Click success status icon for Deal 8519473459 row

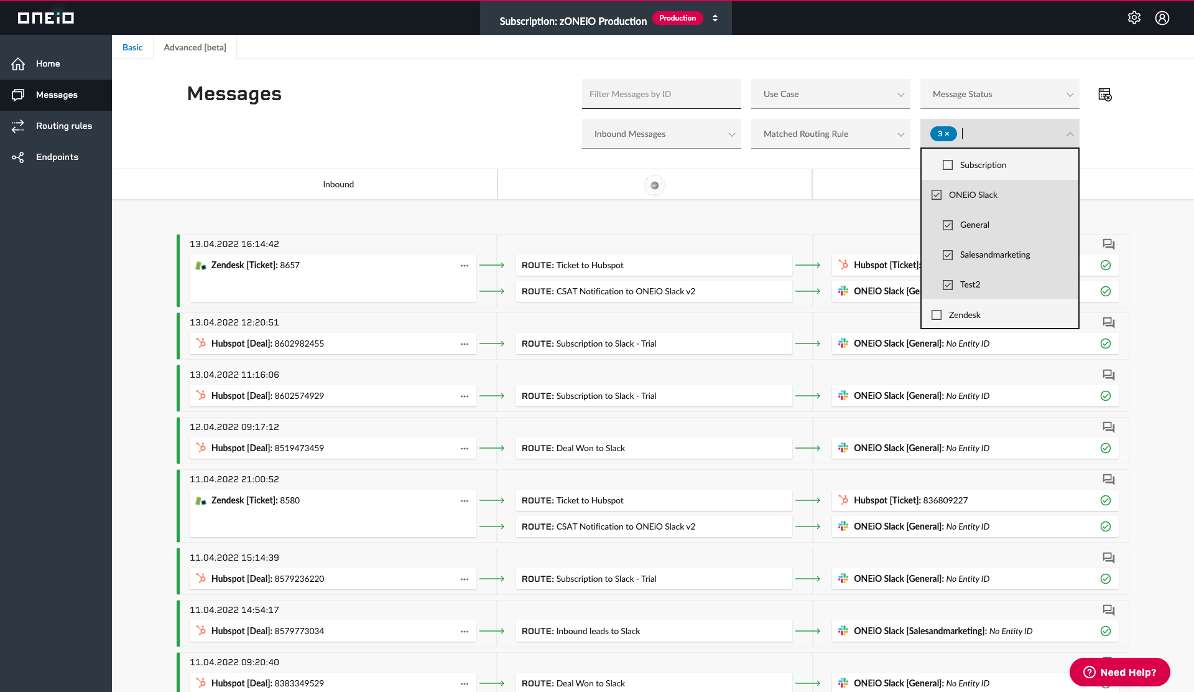1106,448
